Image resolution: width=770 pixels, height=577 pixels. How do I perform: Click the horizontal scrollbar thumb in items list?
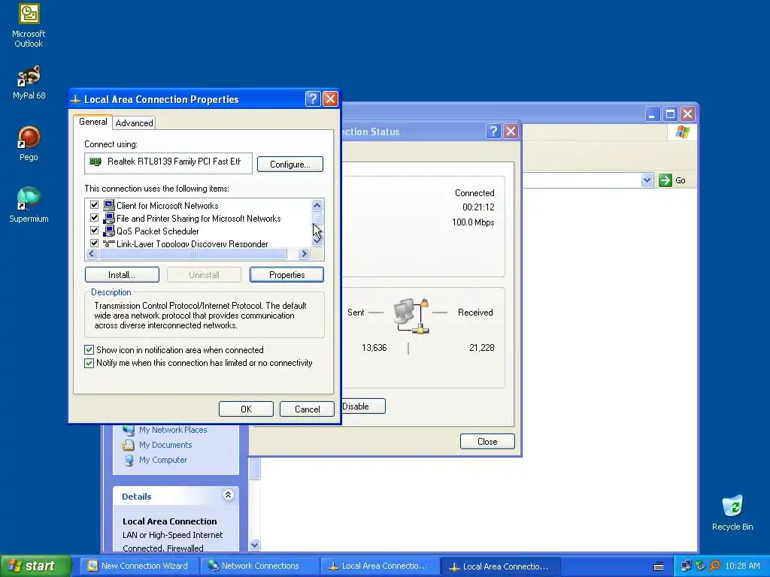pos(192,254)
